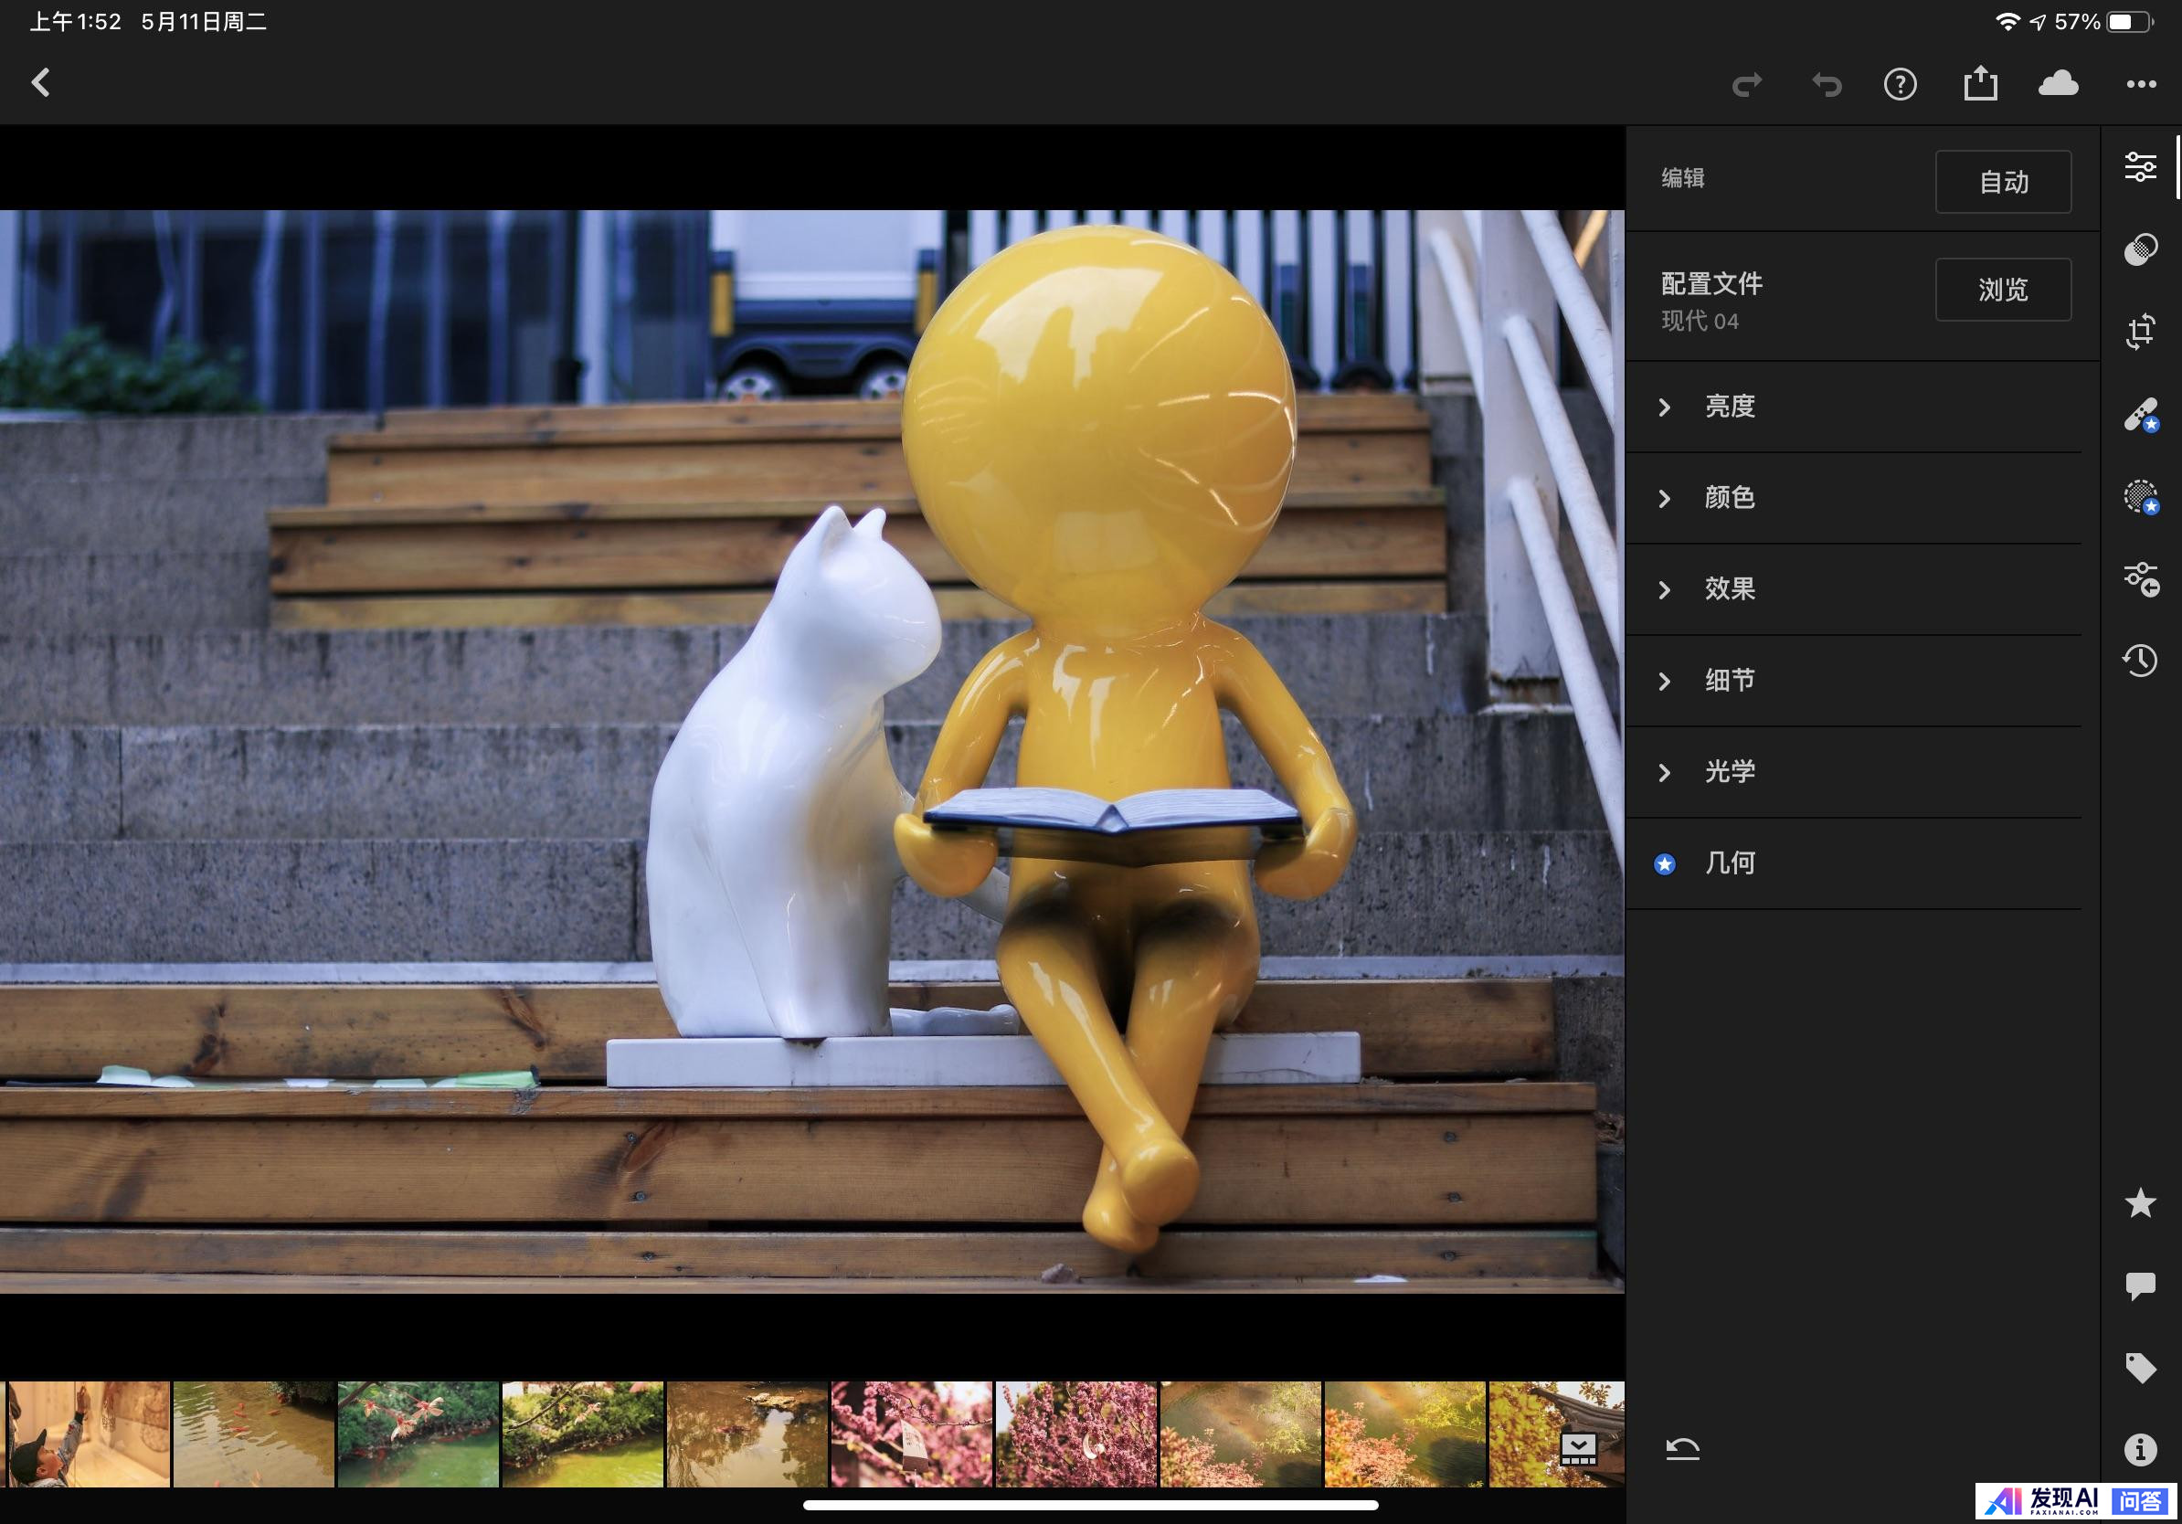Open the versions history clock icon

2140,661
